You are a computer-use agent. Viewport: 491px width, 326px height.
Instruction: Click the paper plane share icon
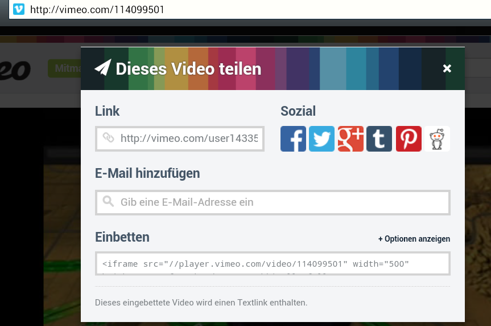click(103, 67)
